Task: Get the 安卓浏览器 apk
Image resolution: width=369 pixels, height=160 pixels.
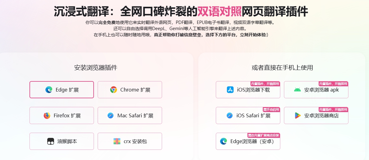Action: click(316, 90)
